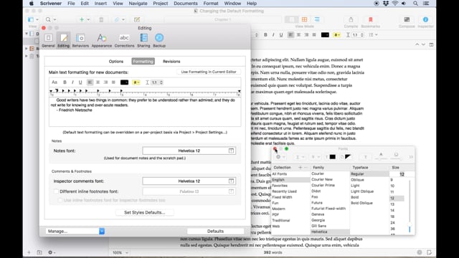
Task: Open the Manage… preferences dropdown
Action: click(x=75, y=231)
